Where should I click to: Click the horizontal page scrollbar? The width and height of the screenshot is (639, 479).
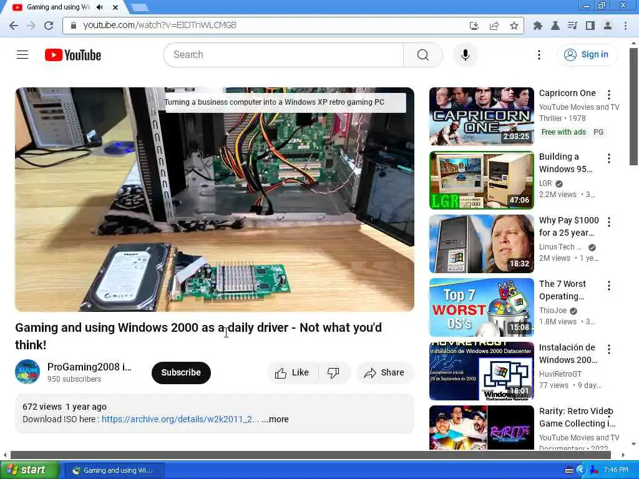311,455
